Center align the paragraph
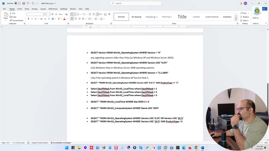This screenshot has height=151, width=269. [76, 18]
